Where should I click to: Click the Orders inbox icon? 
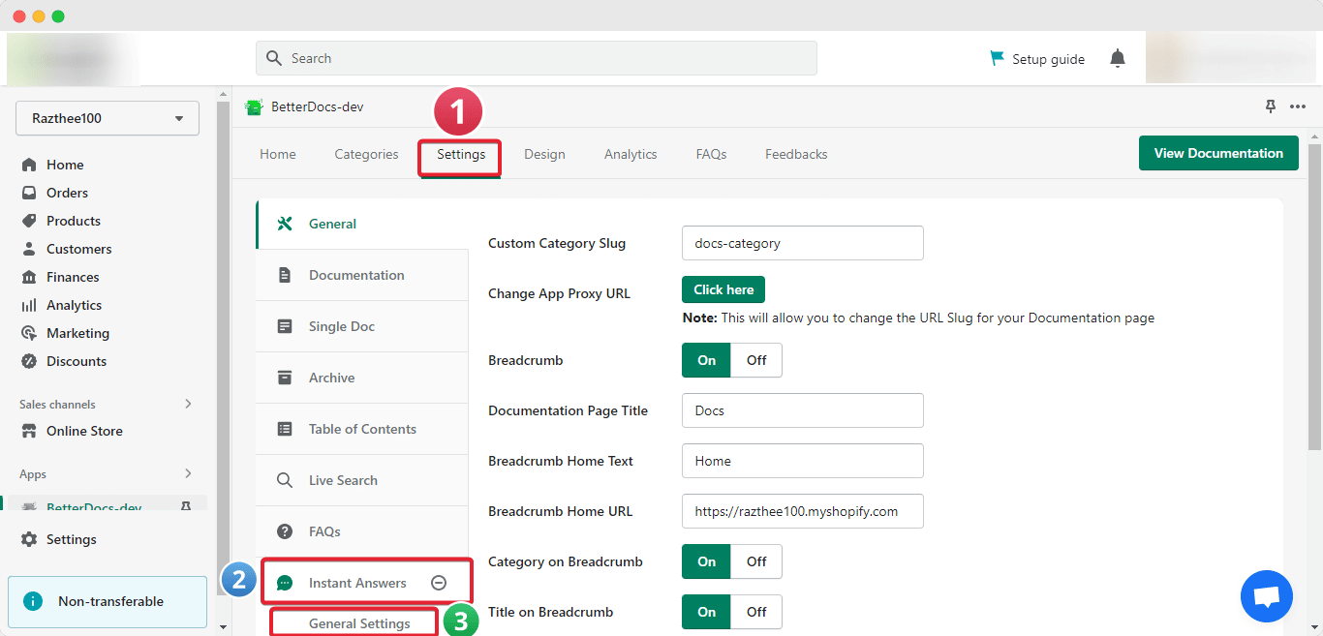(x=29, y=193)
